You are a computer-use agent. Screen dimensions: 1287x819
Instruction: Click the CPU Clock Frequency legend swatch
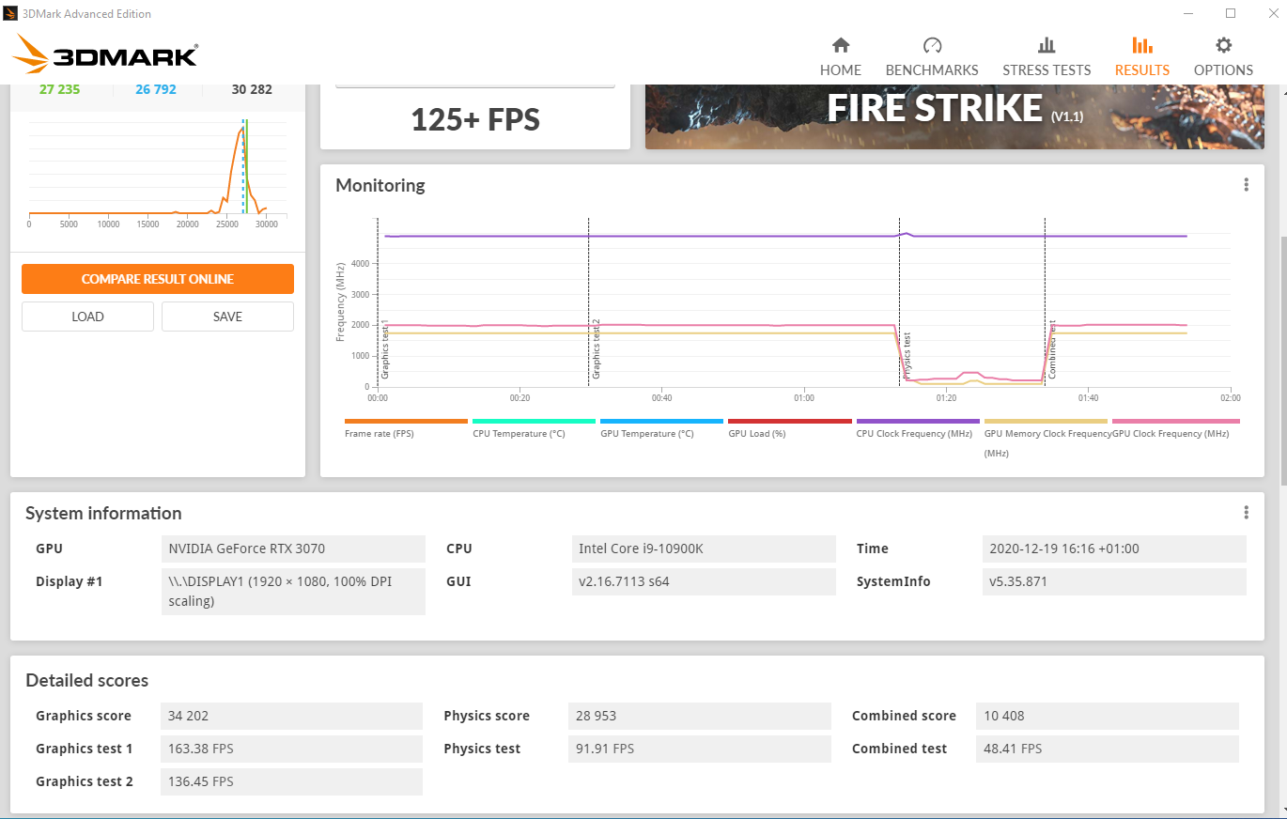click(x=918, y=422)
